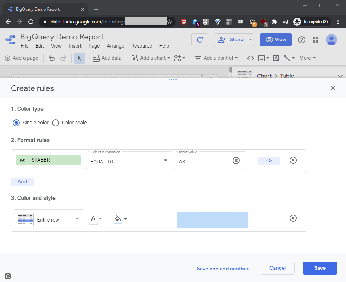Open the Google apps grid

click(315, 40)
